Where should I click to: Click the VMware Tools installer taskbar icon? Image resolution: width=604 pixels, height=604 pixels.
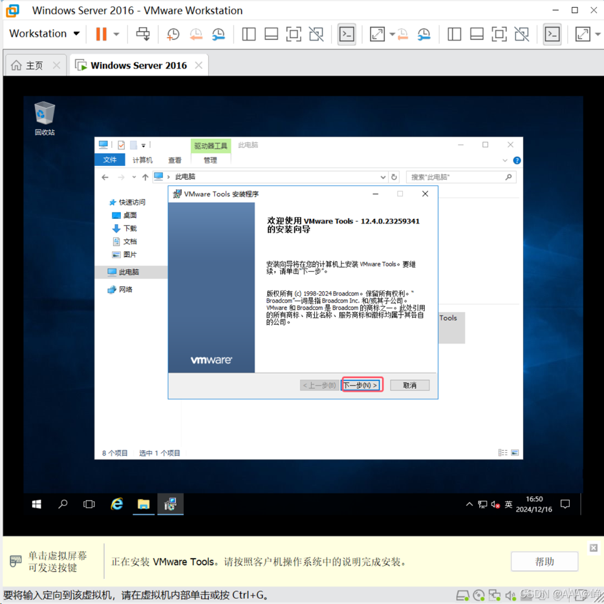pyautogui.click(x=170, y=505)
